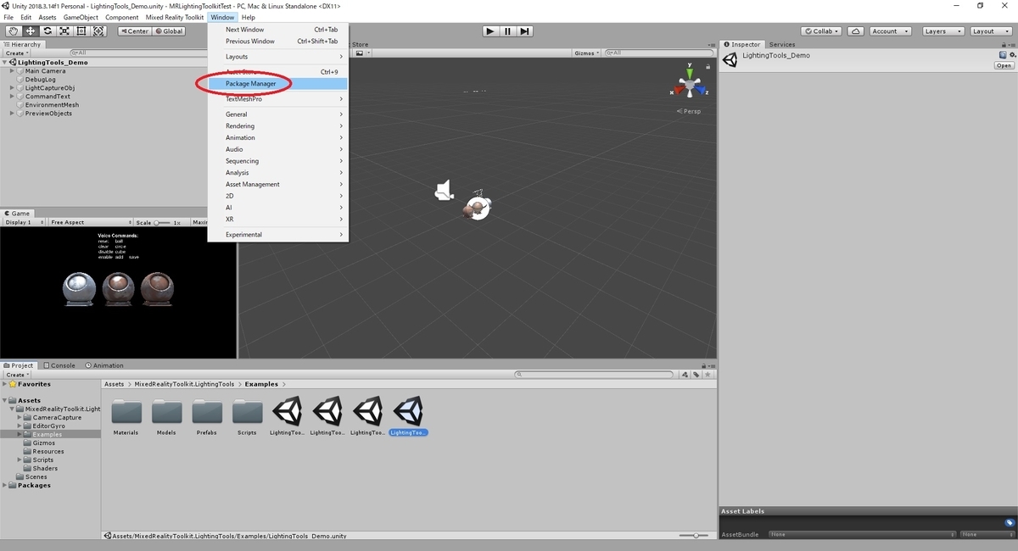This screenshot has height=551, width=1018.
Task: Open the Account dropdown
Action: [890, 31]
